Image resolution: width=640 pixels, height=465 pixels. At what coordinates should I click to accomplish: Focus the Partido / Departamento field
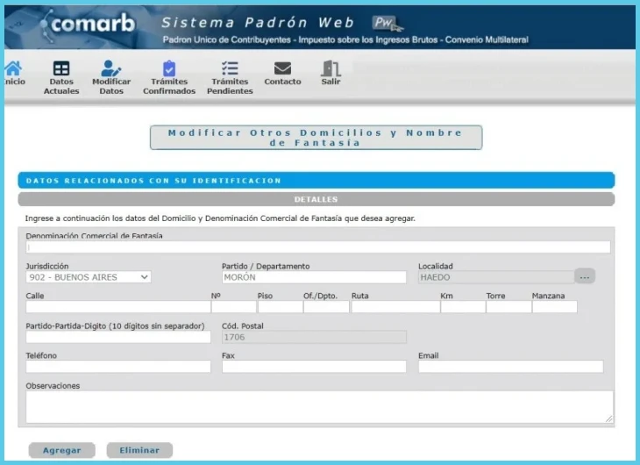point(314,277)
